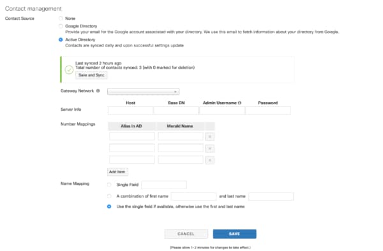Select None as contact source
The height and width of the screenshot is (251, 383).
(61, 18)
